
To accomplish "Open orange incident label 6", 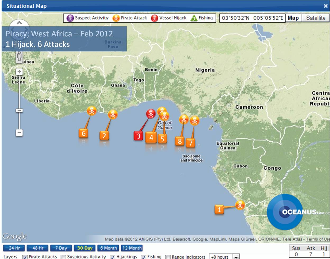I will (83, 133).
